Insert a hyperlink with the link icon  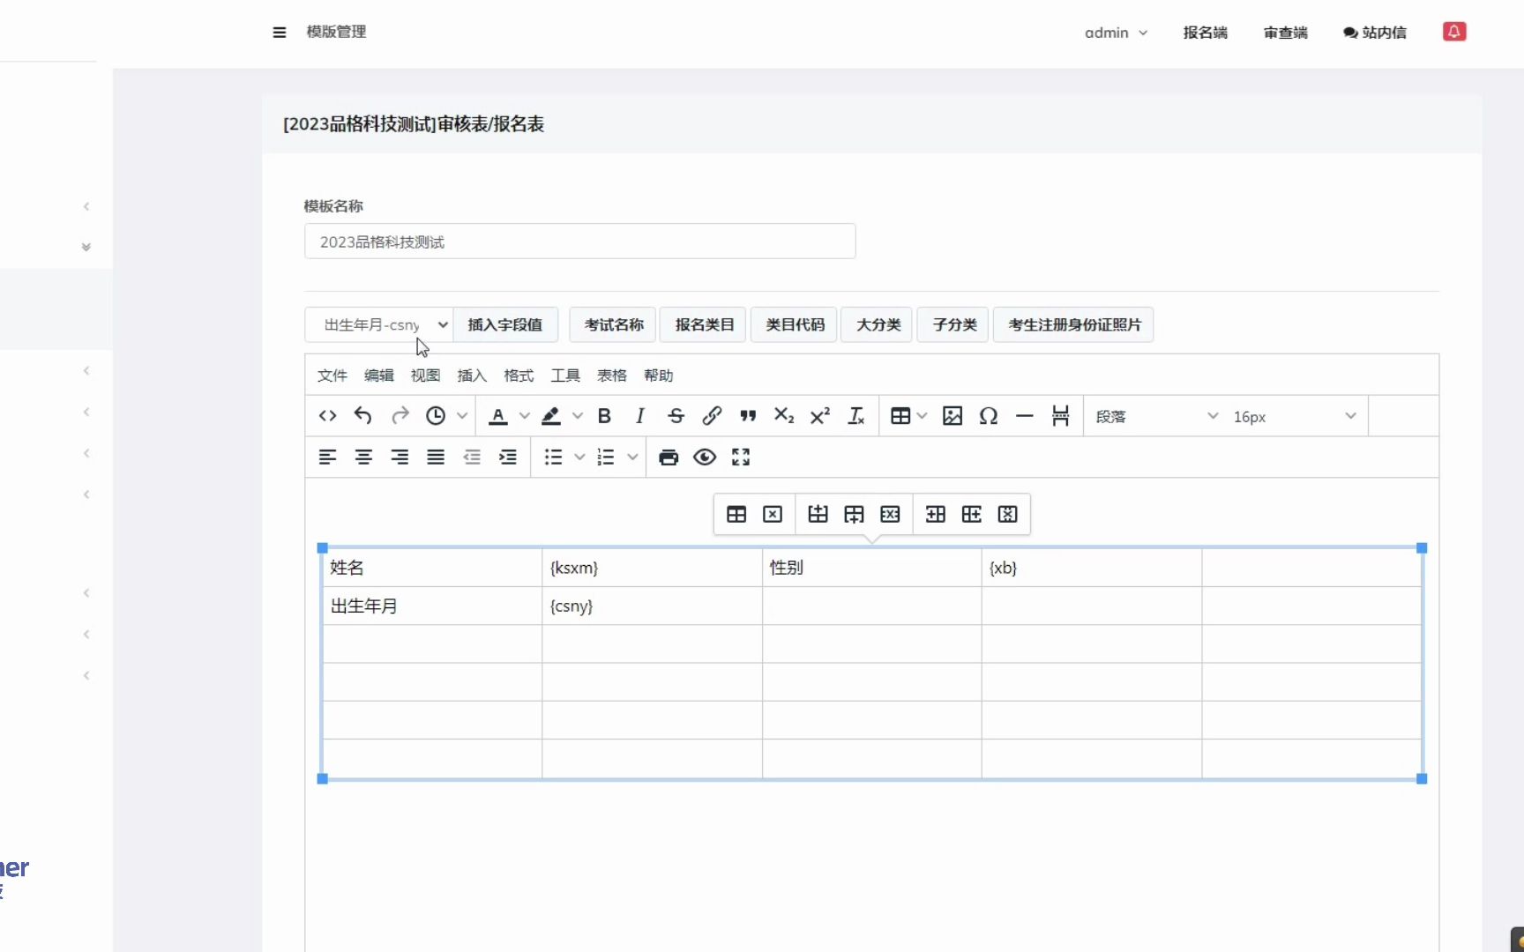click(x=712, y=416)
